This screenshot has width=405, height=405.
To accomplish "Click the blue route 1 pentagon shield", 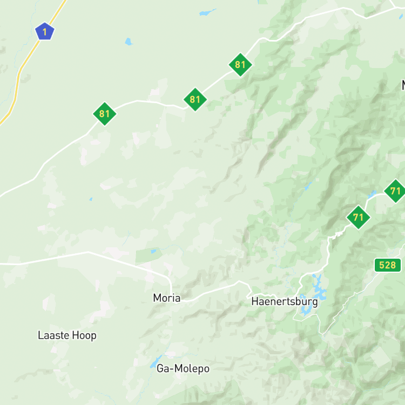I will point(45,31).
